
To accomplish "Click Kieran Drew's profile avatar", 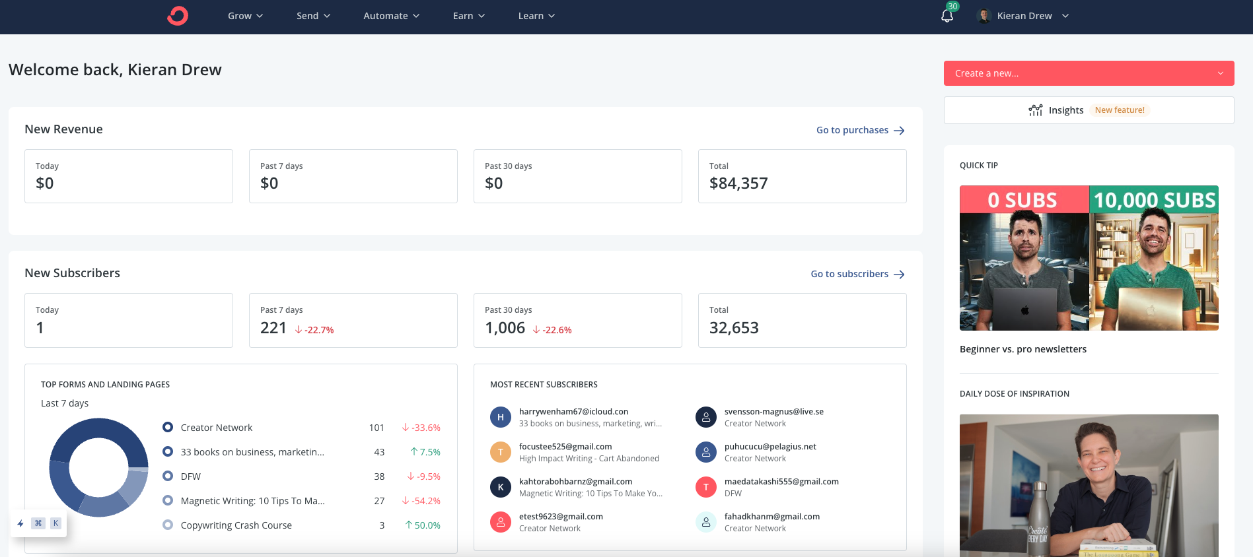I will (984, 16).
